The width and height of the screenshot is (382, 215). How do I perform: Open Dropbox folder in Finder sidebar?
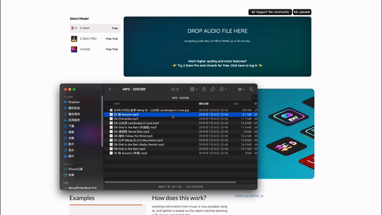[73, 102]
